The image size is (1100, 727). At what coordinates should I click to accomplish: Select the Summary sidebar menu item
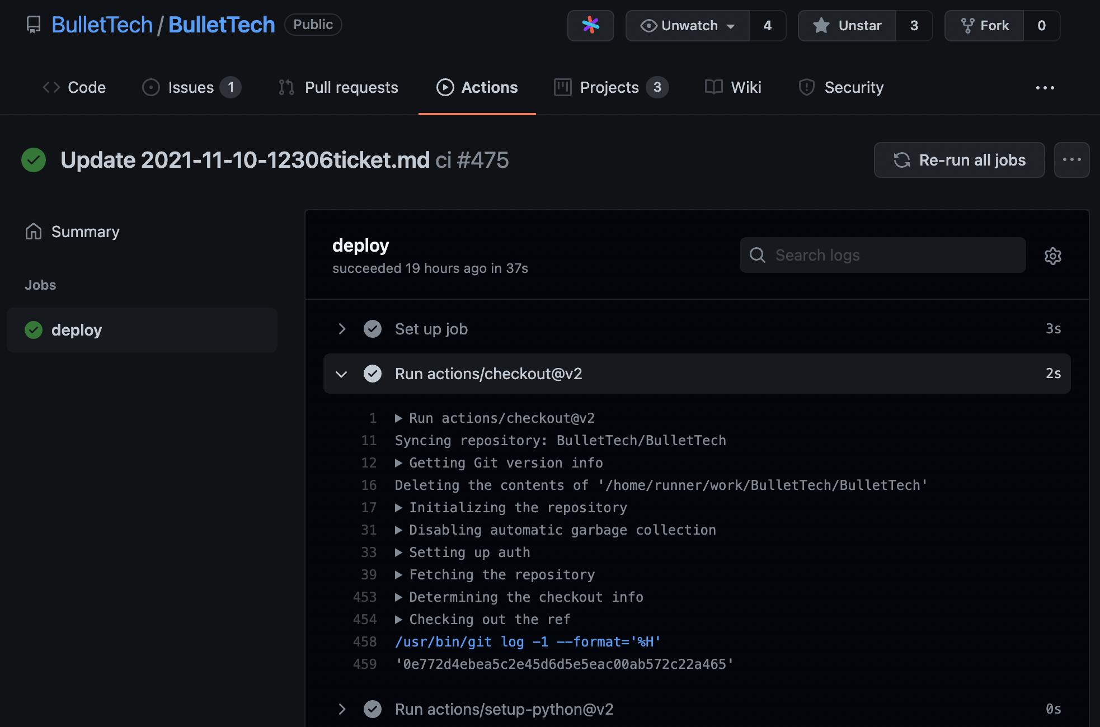coord(84,230)
